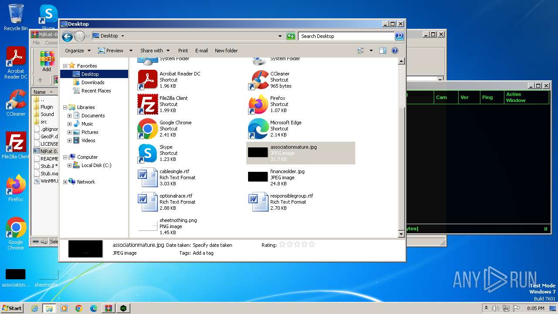558x314 pixels.
Task: Open address bar history dropdown
Action: coord(280,36)
